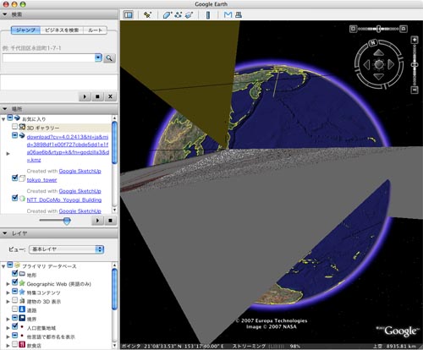The height and width of the screenshot is (350, 423).
Task: Click the add placemark pushpin icon
Action: coord(147,15)
